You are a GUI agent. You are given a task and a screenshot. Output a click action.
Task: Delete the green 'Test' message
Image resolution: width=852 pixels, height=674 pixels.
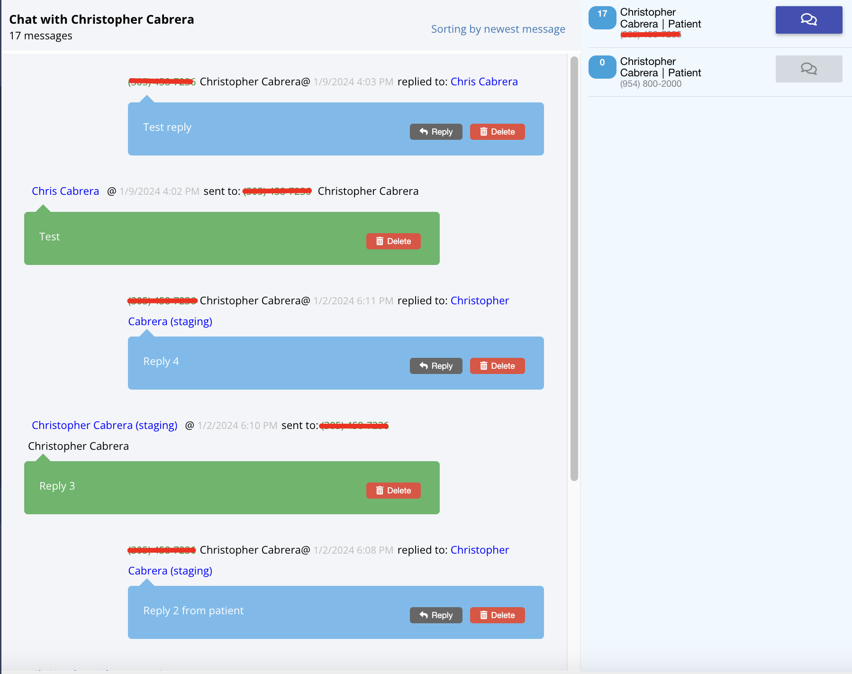[393, 241]
